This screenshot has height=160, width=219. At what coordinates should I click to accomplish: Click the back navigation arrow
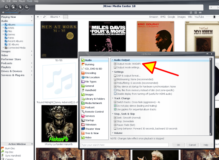pyautogui.click(x=38, y=17)
